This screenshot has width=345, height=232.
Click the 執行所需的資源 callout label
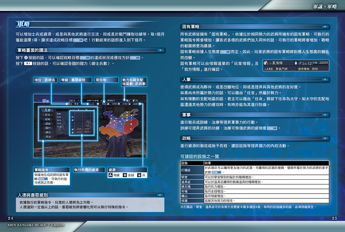[x=89, y=170]
